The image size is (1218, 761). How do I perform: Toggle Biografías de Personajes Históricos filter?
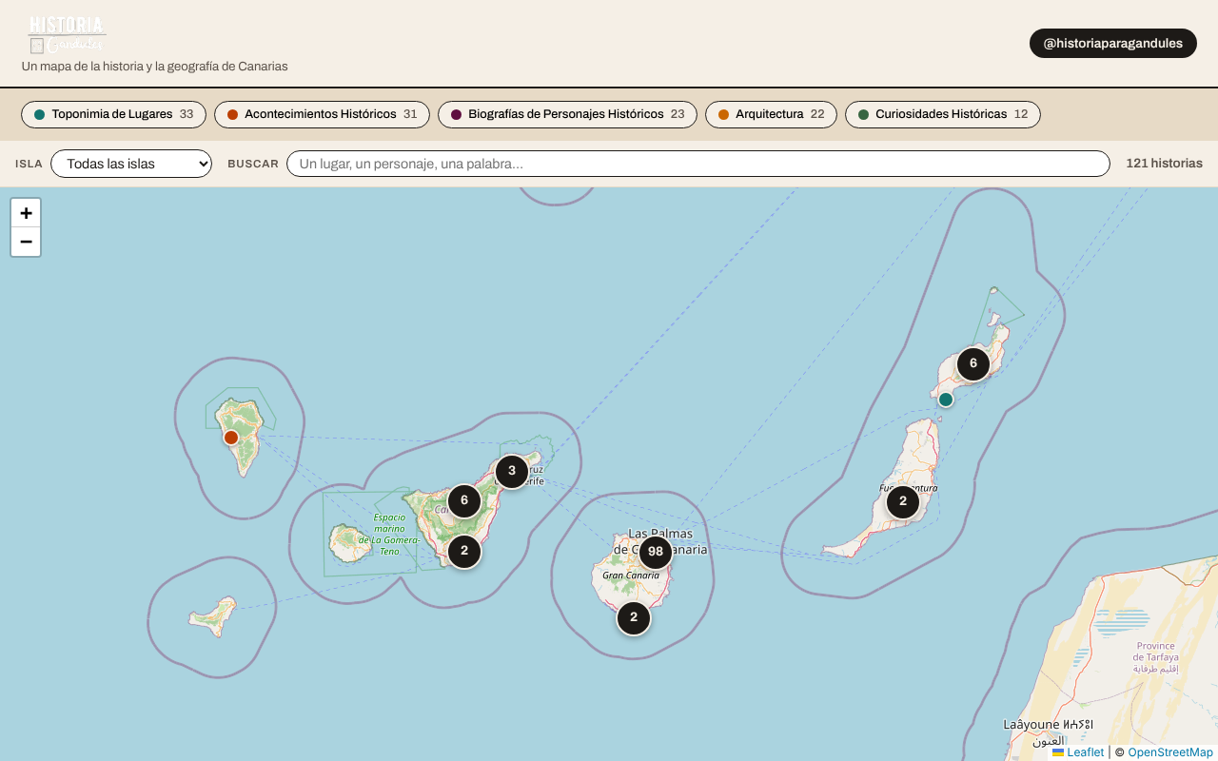coord(567,114)
